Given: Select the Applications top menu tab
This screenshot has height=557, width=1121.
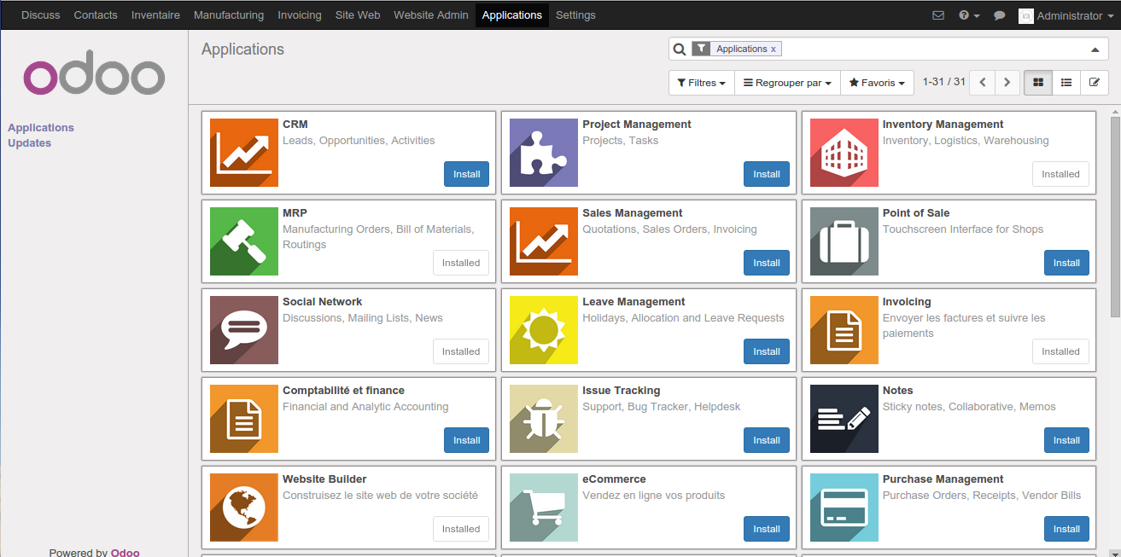Looking at the screenshot, I should (512, 15).
